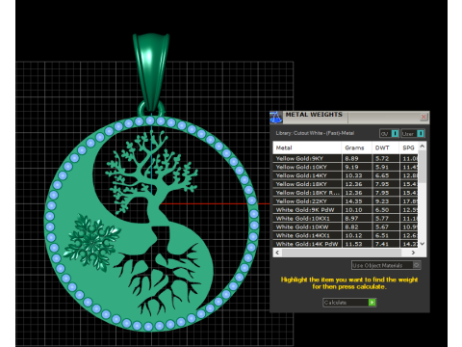Click the SPG column header

point(408,147)
